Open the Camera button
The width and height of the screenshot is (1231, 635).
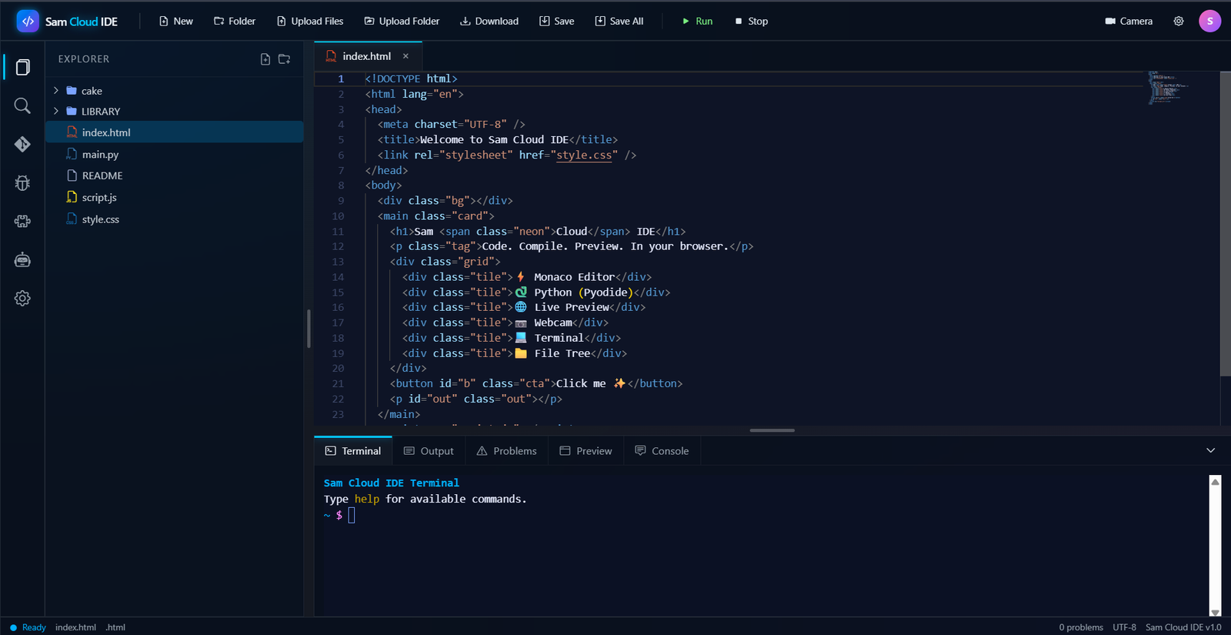(1129, 21)
